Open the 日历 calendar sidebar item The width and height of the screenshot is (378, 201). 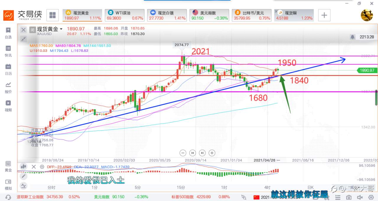(8, 70)
